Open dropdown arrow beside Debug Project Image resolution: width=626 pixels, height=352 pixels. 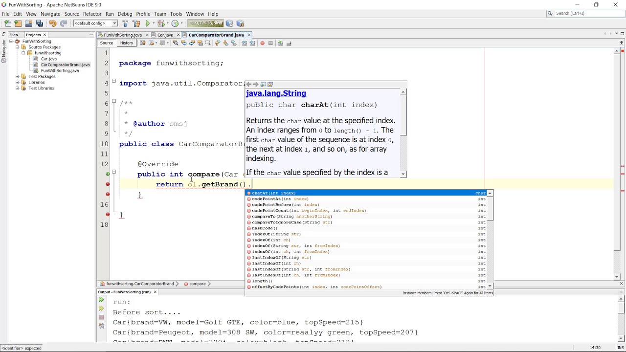tap(167, 23)
